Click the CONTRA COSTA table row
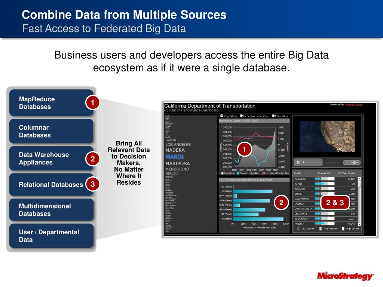Image resolution: width=383 pixels, height=287 pixels. click(x=325, y=209)
